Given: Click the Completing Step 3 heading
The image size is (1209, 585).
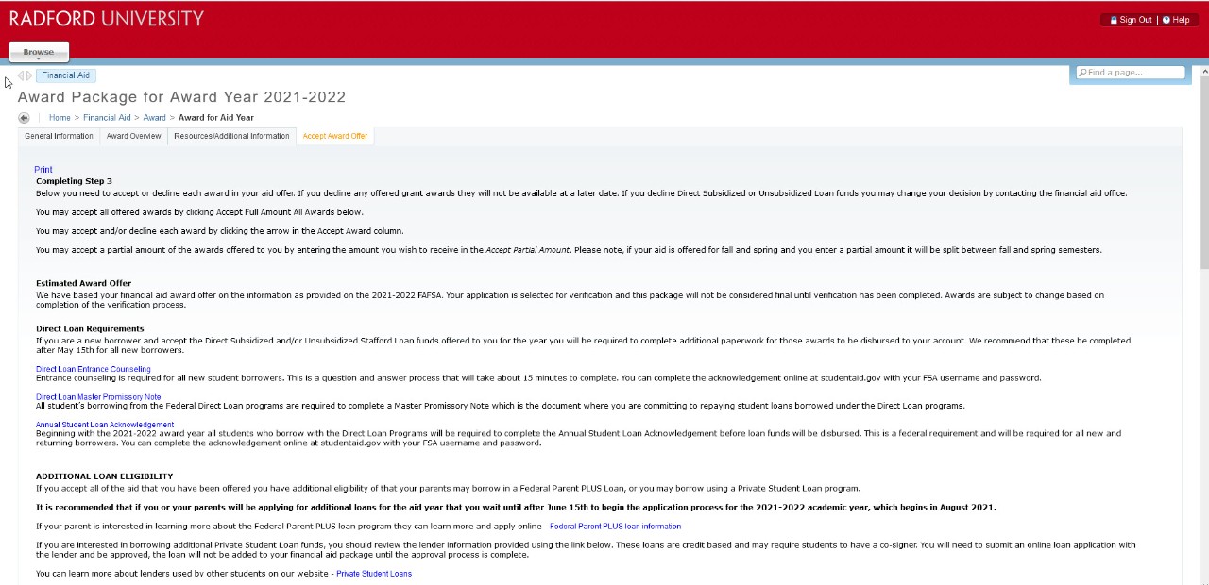Looking at the screenshot, I should [x=74, y=181].
